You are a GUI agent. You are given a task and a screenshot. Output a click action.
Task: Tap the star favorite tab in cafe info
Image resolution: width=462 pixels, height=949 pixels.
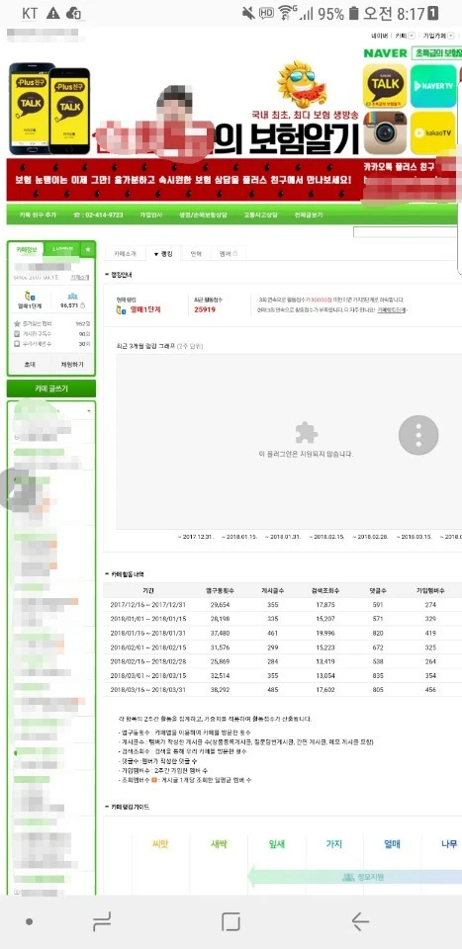pyautogui.click(x=88, y=249)
